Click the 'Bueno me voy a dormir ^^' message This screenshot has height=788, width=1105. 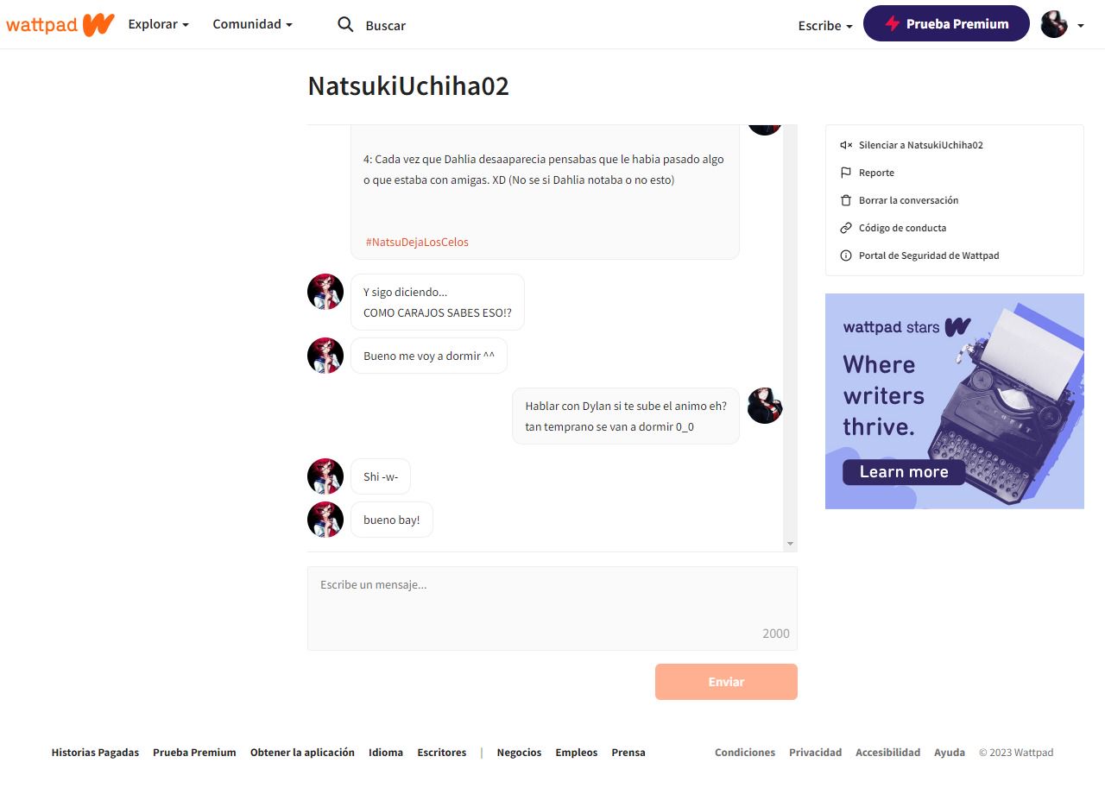[429, 356]
